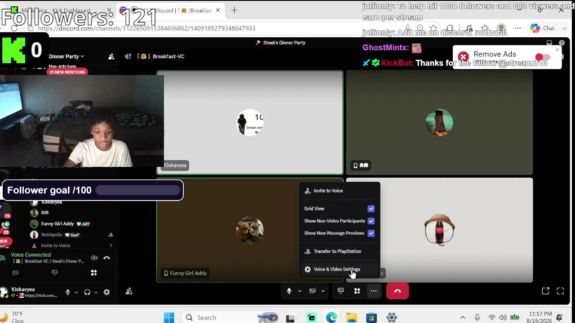The height and width of the screenshot is (323, 575).
Task: Open Microsoft Edge from the taskbar
Action: click(x=332, y=318)
